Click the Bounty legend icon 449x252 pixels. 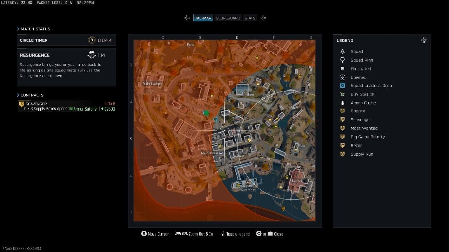(x=342, y=111)
